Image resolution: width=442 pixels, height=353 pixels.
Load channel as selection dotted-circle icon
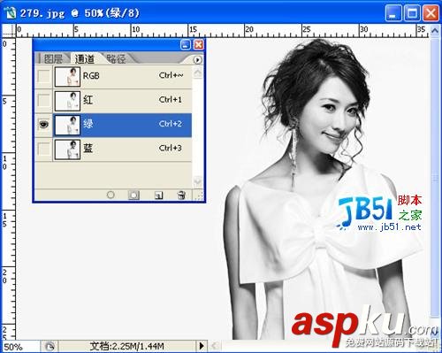[110, 195]
